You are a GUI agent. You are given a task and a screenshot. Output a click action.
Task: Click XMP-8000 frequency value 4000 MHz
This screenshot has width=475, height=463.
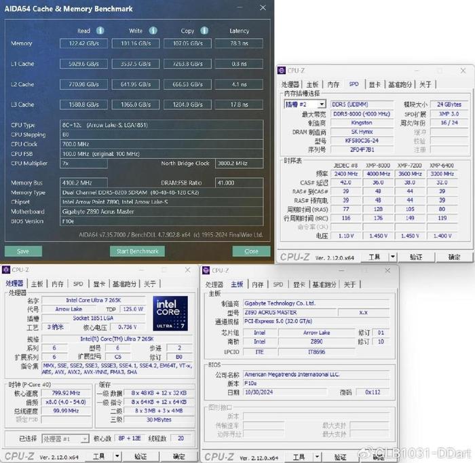click(378, 174)
